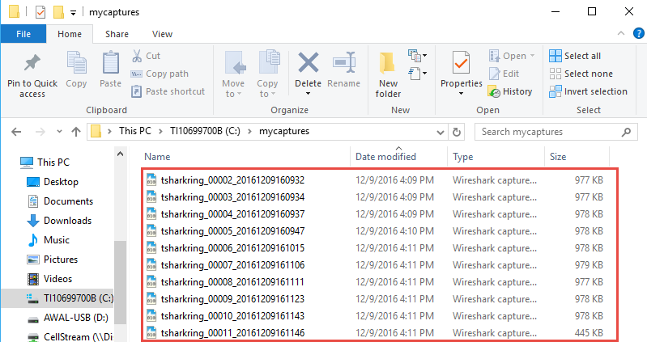Open the File menu tab
Screen dimensions: 647x342
[x=23, y=34]
